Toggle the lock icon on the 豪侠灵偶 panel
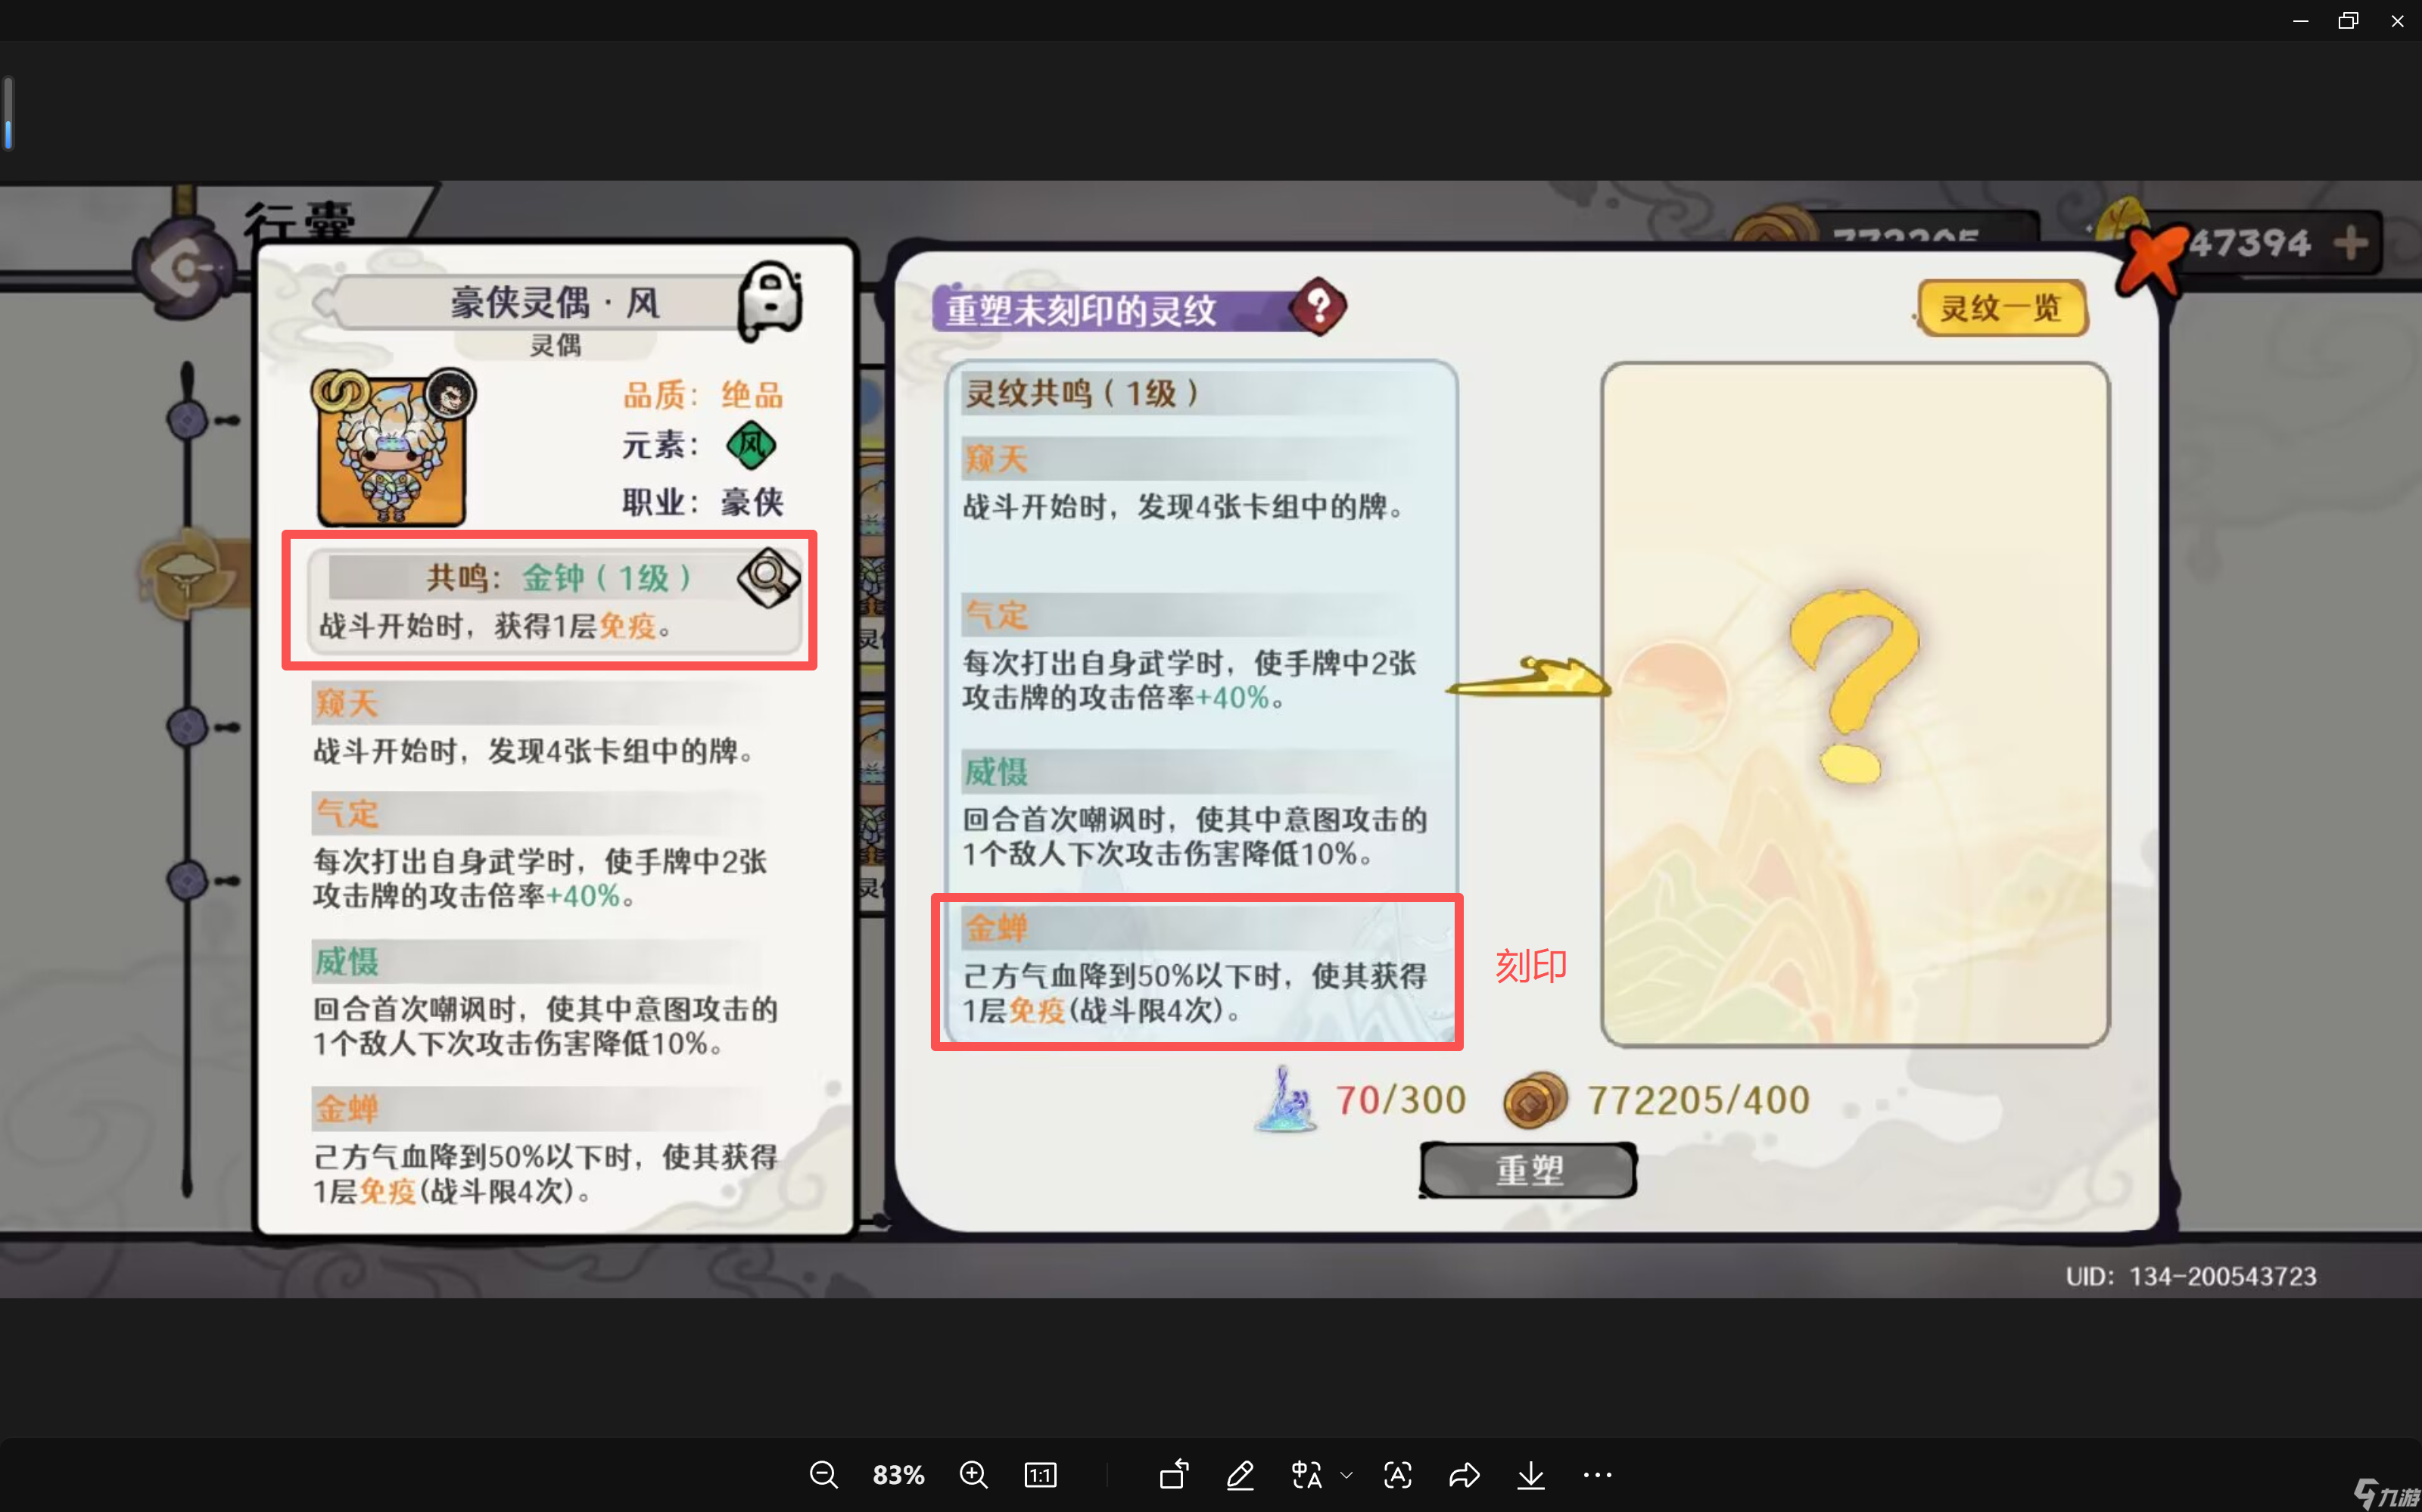The image size is (2422, 1512). (768, 303)
